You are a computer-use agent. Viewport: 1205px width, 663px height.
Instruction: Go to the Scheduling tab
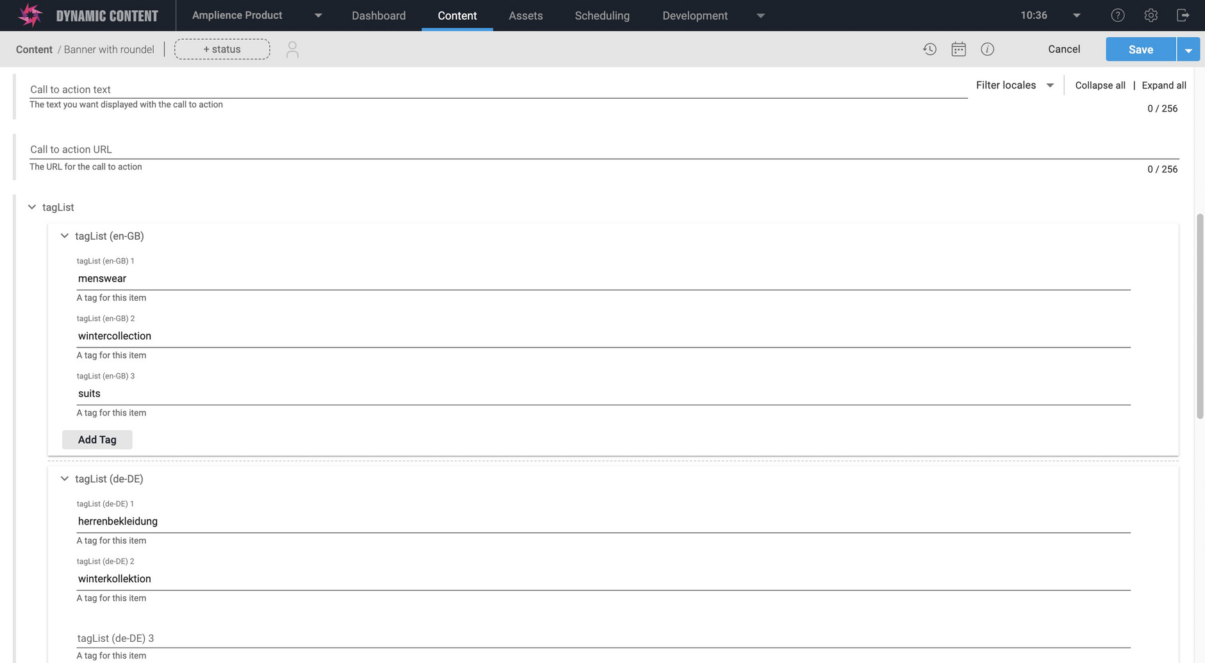coord(602,15)
